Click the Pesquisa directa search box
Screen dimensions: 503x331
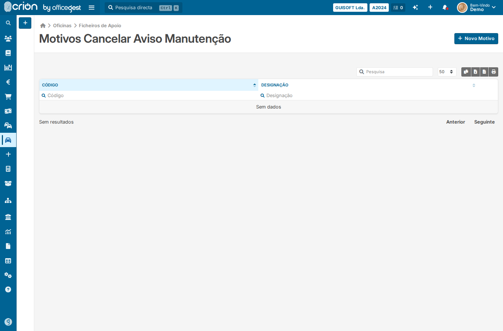pos(144,7)
